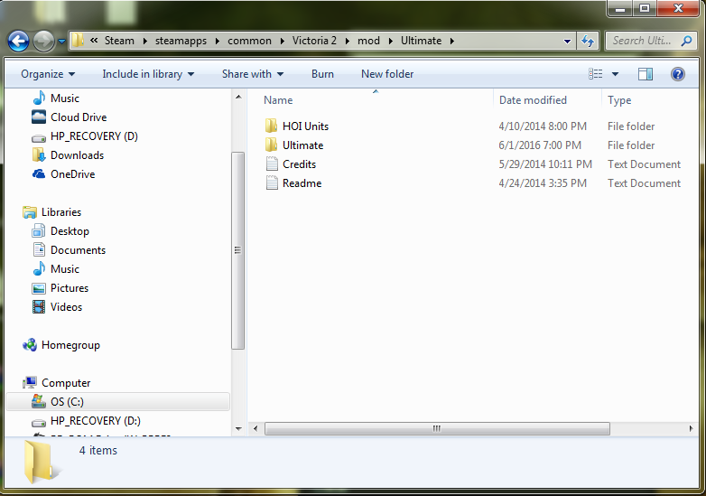Click horizontal scroll left arrow

click(255, 428)
